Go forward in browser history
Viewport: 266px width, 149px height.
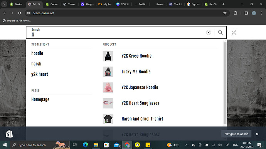click(12, 13)
